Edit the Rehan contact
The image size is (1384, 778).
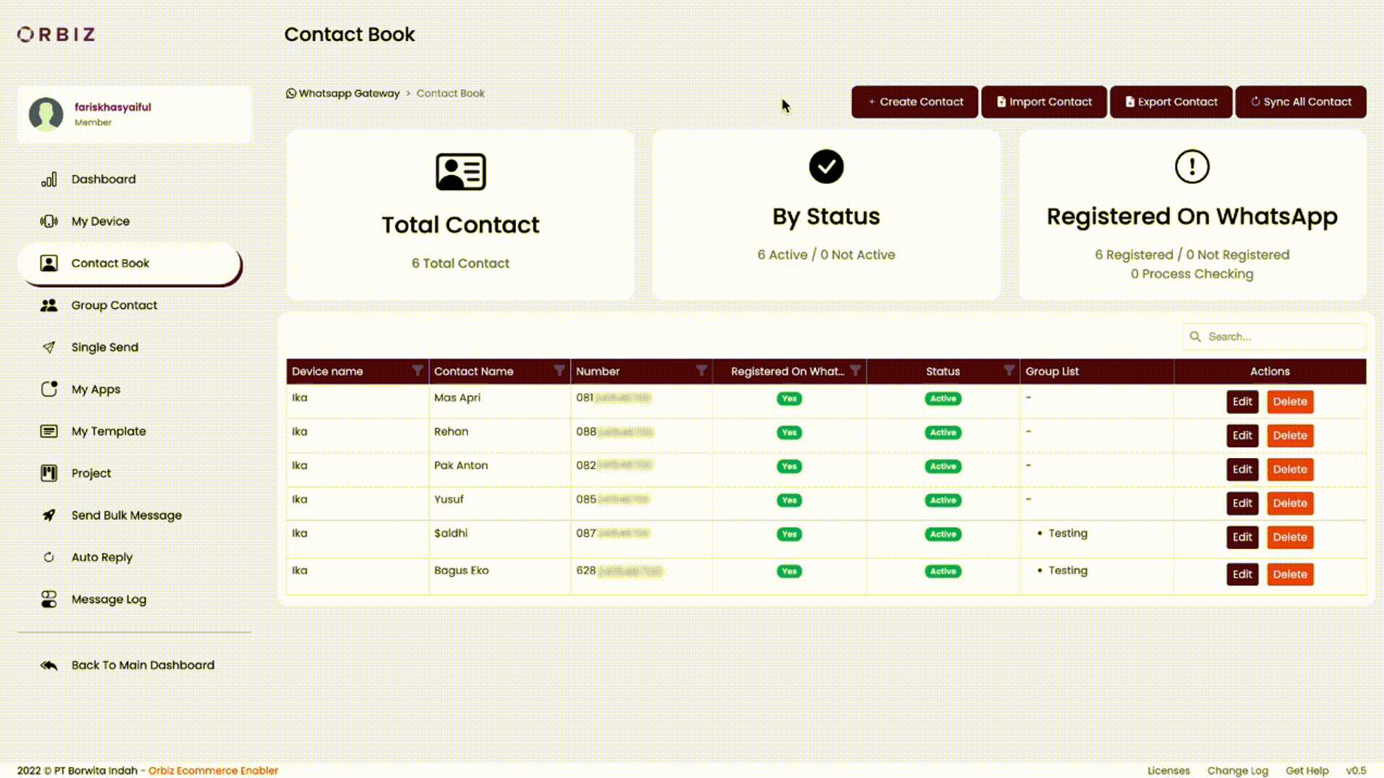1242,435
